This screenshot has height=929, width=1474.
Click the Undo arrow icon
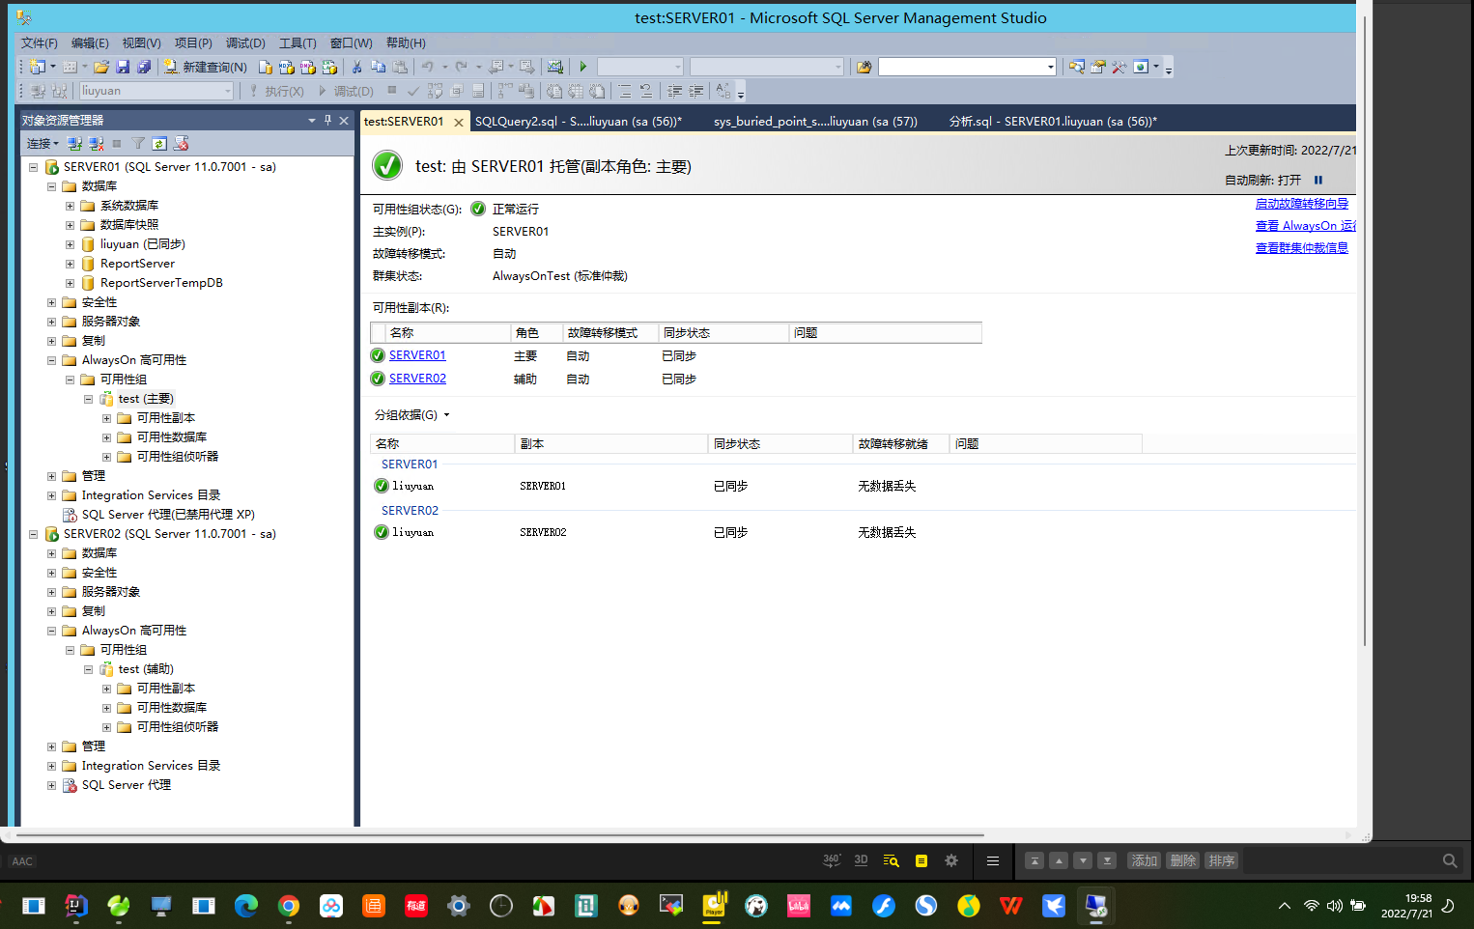(427, 67)
